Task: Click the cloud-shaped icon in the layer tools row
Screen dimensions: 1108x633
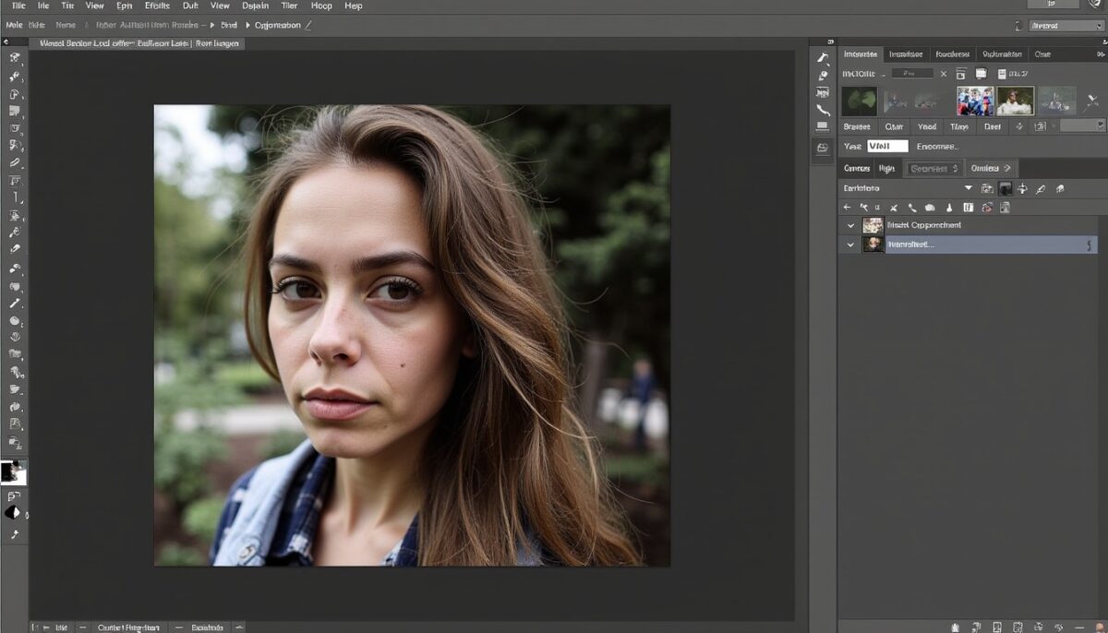Action: pos(930,208)
